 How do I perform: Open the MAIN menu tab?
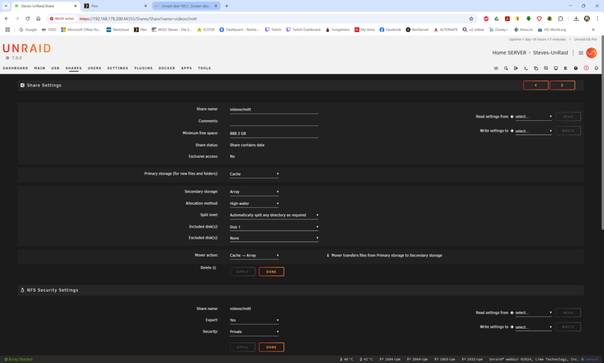40,68
